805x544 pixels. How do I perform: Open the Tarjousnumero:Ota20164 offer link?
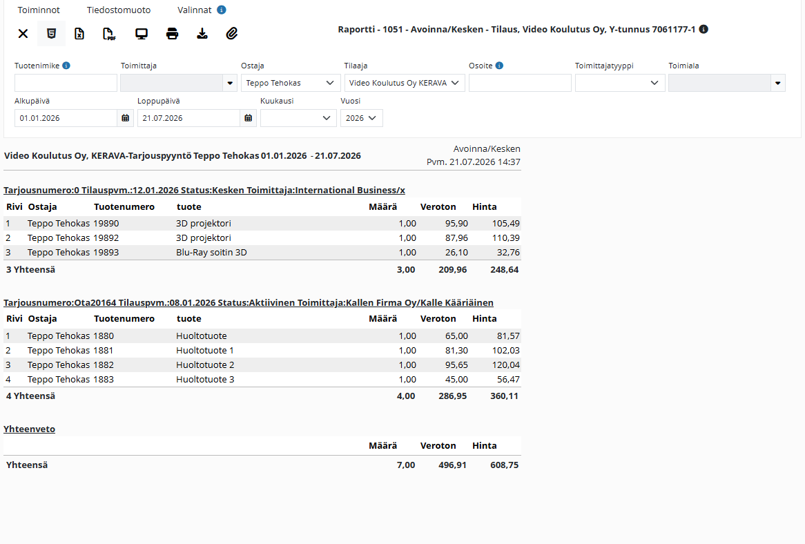(249, 303)
